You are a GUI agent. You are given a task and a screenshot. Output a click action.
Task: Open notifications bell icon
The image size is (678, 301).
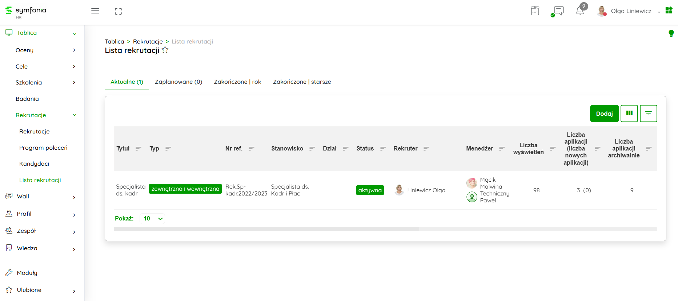pyautogui.click(x=580, y=11)
